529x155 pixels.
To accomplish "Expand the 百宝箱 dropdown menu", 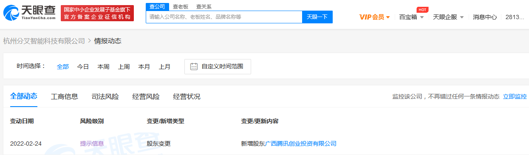I will [x=411, y=17].
